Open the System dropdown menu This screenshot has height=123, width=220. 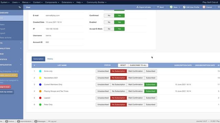[5, 2]
